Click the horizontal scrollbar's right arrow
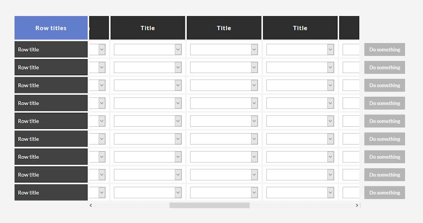423x223 pixels. pos(357,205)
